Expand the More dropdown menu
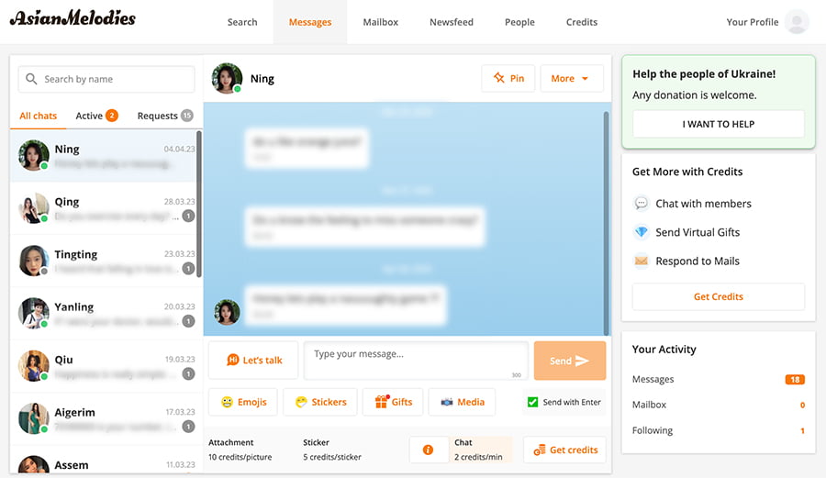Screen dimensions: 826x478 [572, 78]
